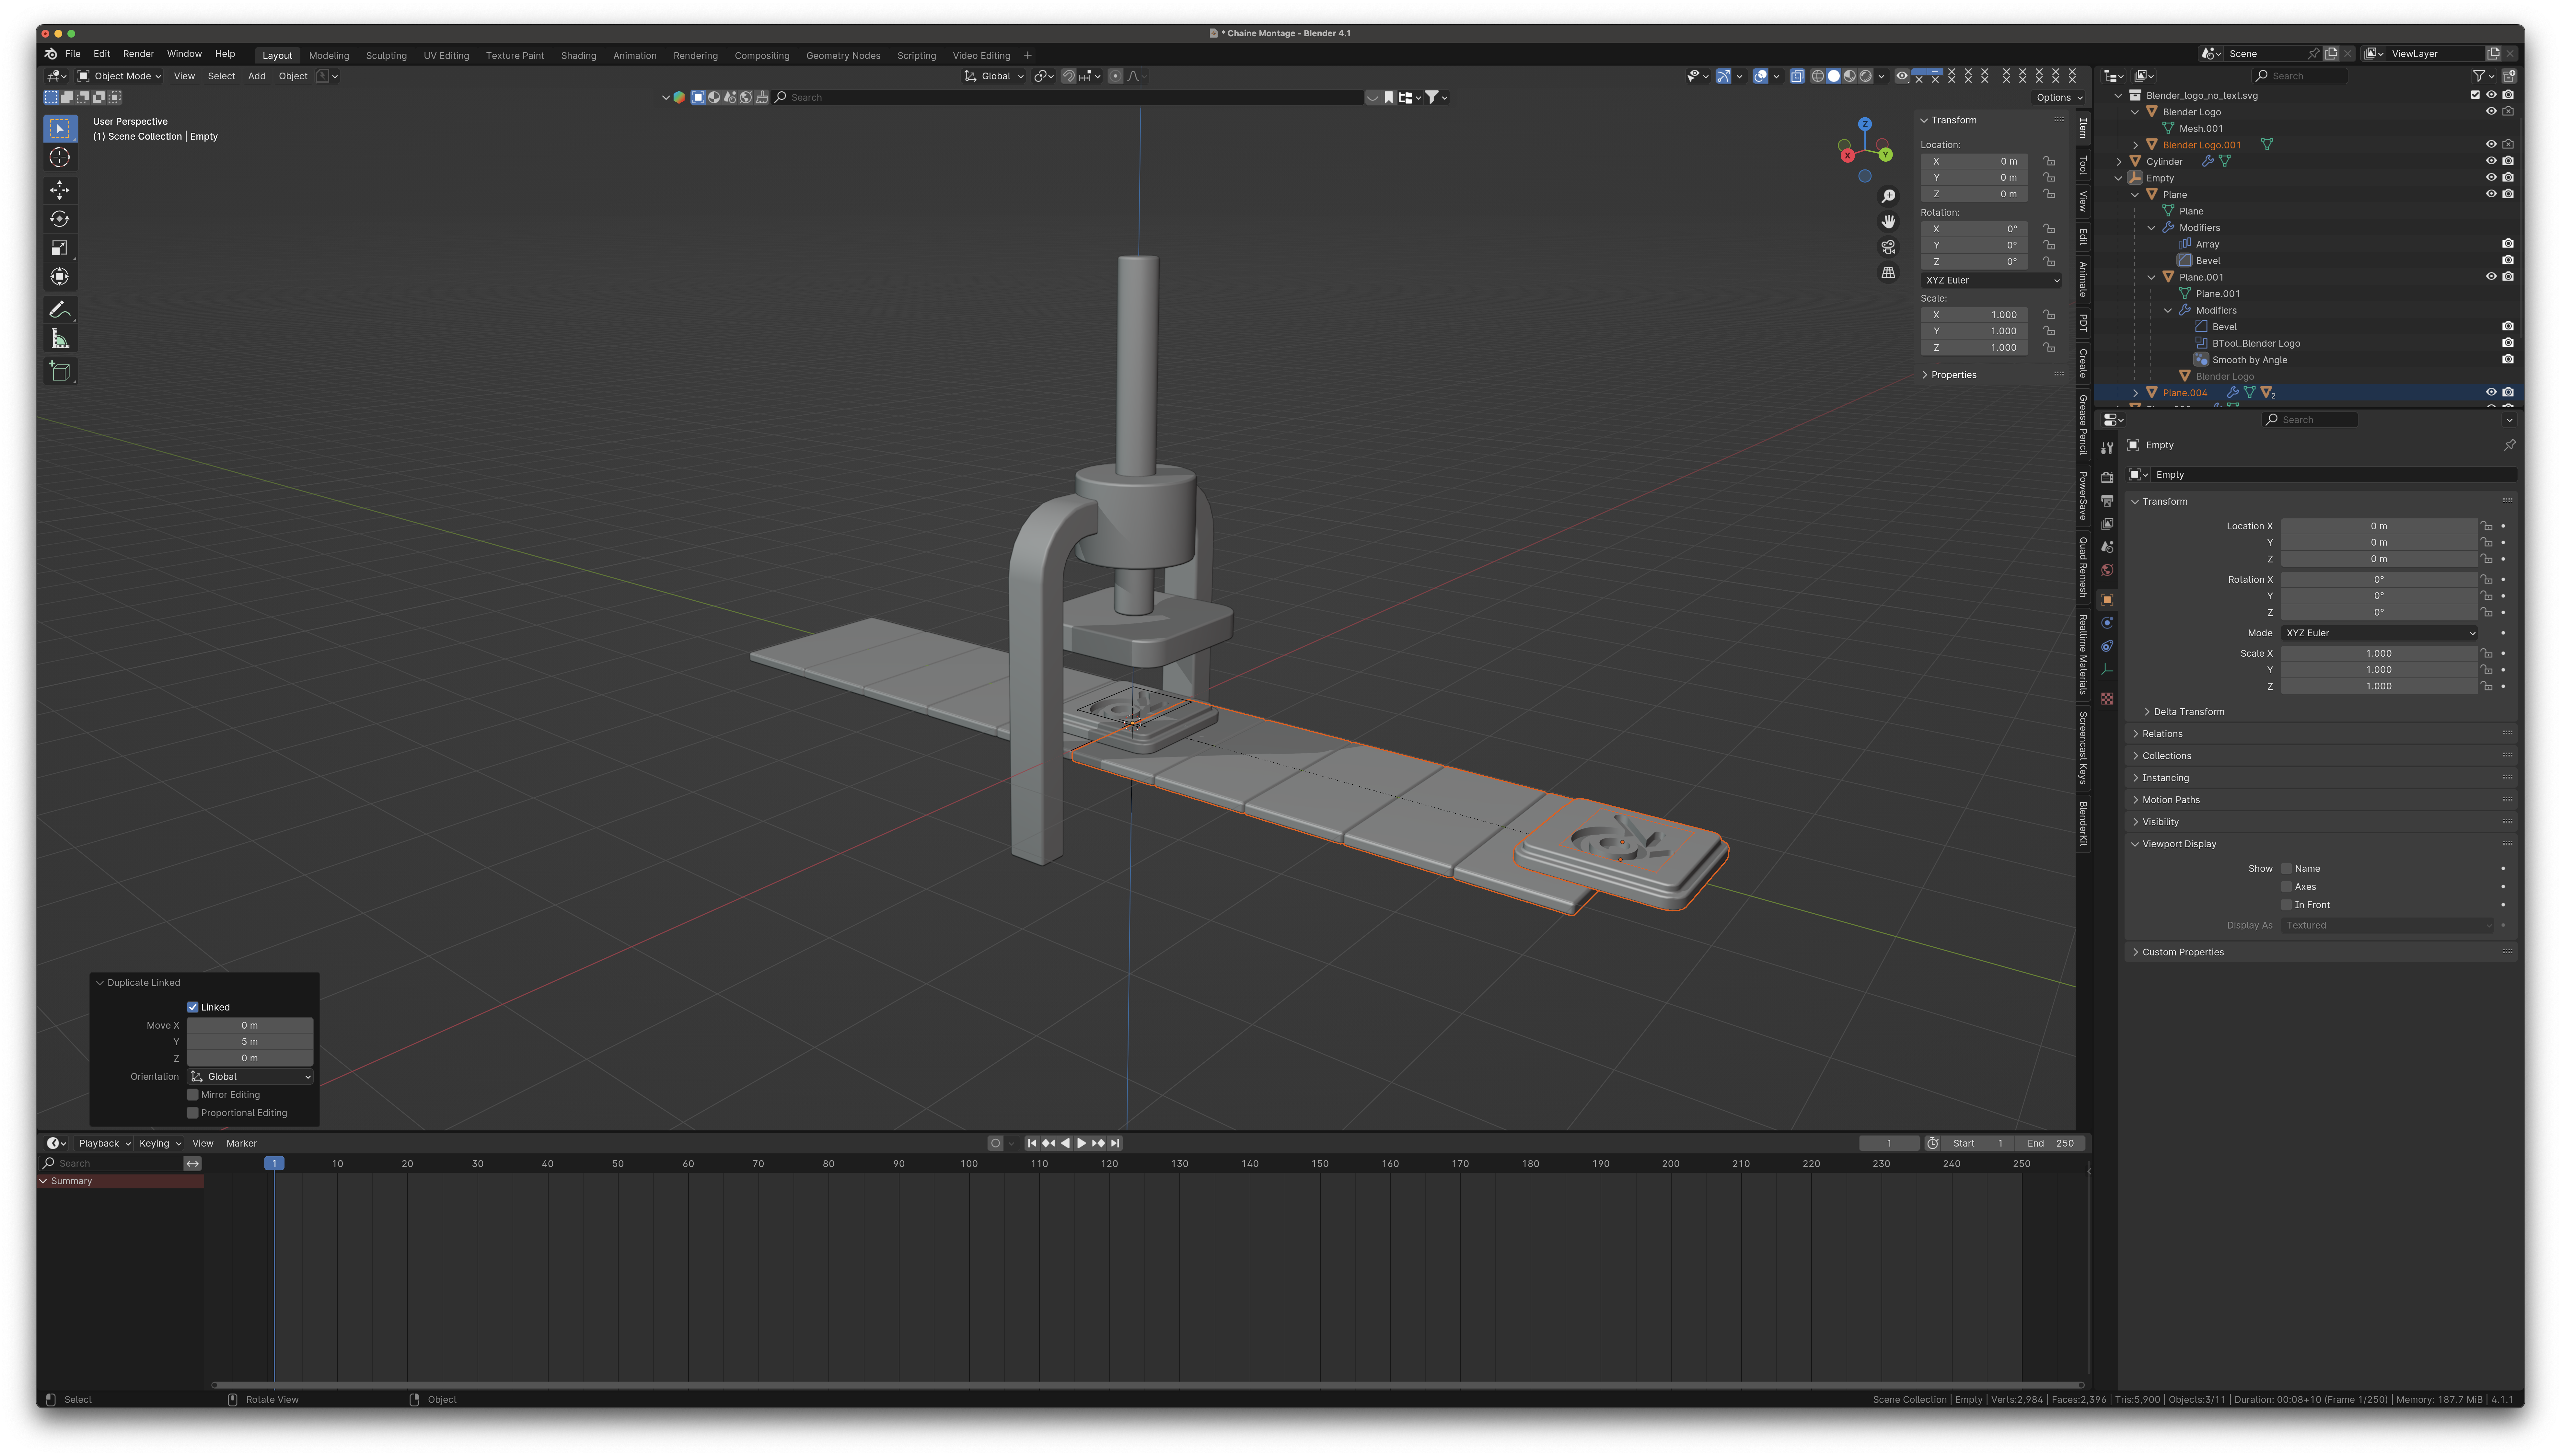Open the Render properties tab icon
Viewport: 2561px width, 1456px height.
[x=2107, y=478]
